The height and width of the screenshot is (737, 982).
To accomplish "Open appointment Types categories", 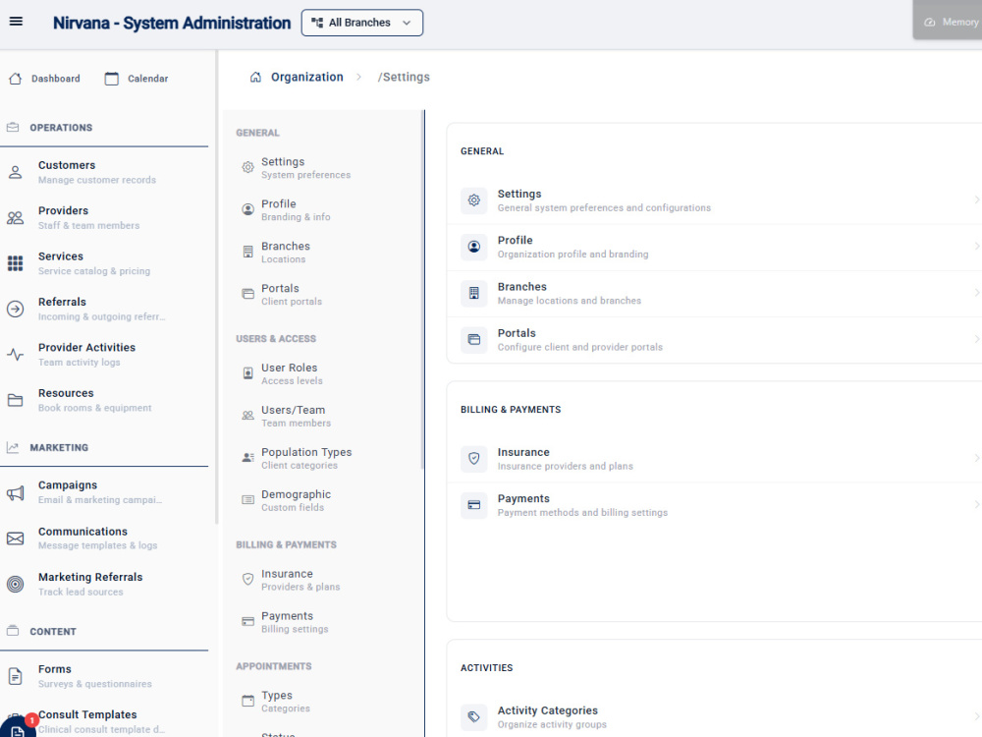I will point(323,702).
